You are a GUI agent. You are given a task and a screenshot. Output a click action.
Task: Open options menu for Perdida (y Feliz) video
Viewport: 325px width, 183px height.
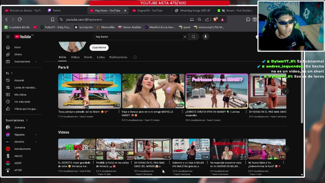[x=131, y=163]
